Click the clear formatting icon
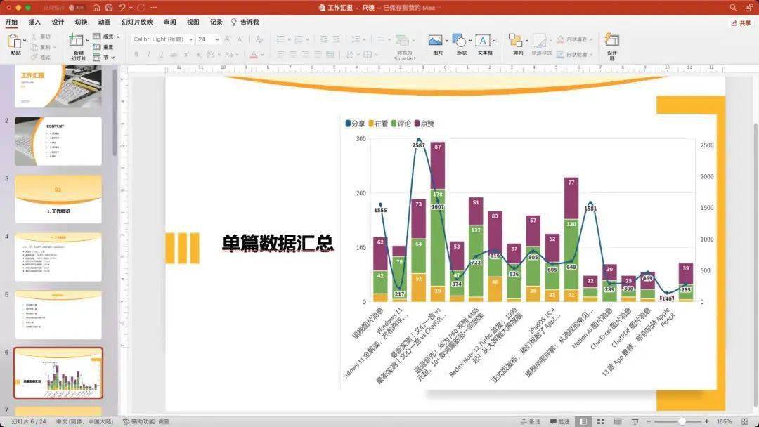 259,39
